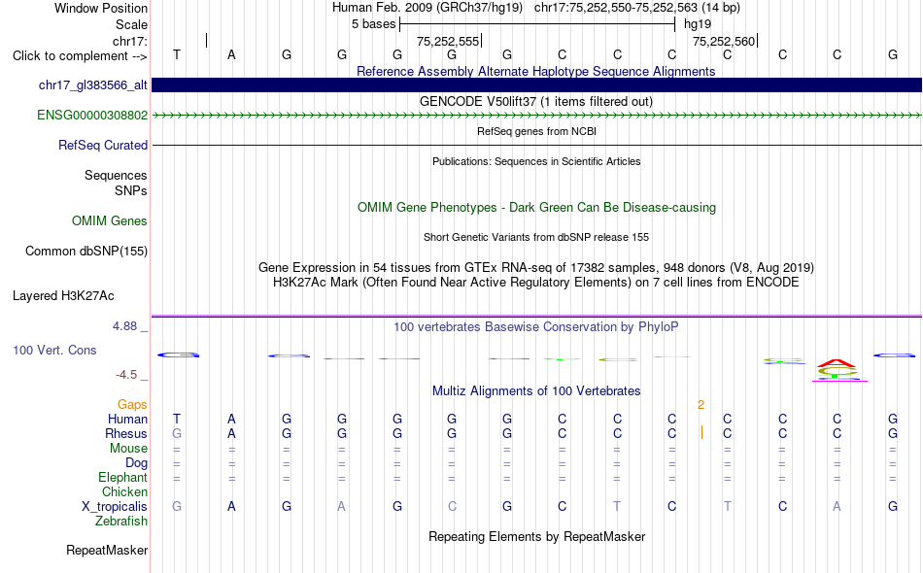The image size is (923, 573).
Task: Click the RepeatMasker track label
Action: [x=107, y=551]
